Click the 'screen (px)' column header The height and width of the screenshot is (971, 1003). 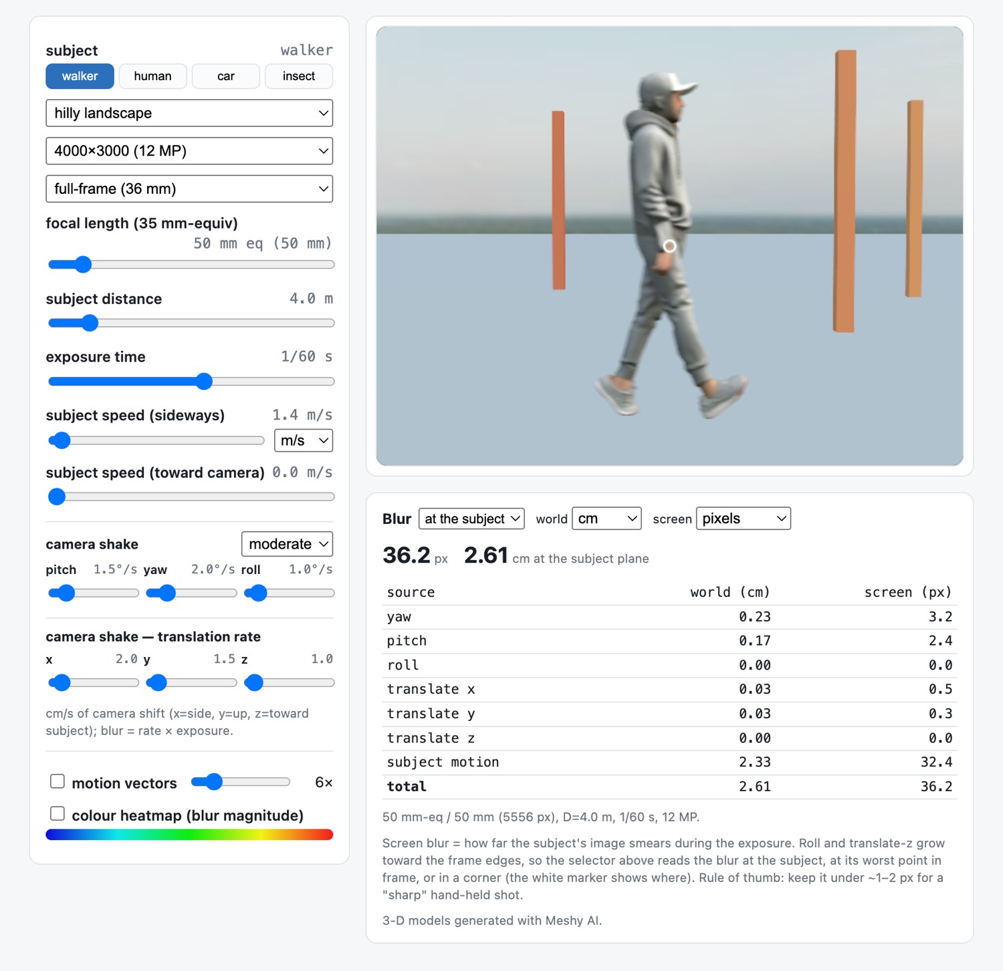[x=908, y=592]
